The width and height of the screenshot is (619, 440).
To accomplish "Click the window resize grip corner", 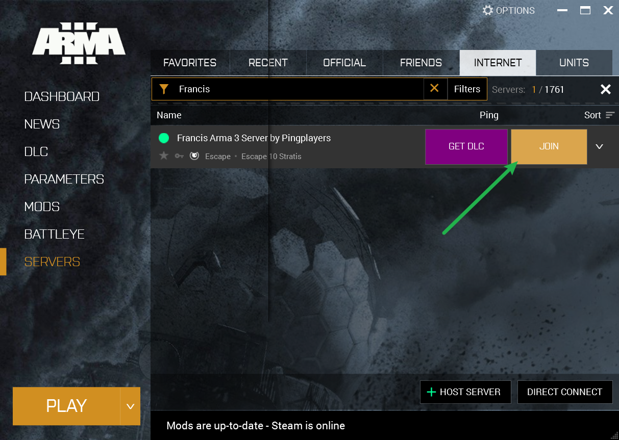I will coord(614,435).
